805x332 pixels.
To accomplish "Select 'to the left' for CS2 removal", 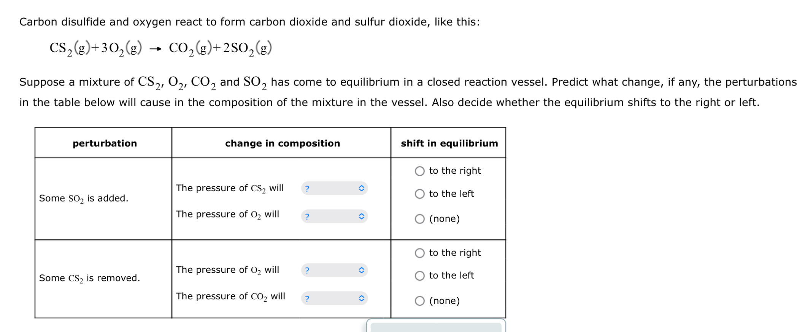I will tap(419, 276).
